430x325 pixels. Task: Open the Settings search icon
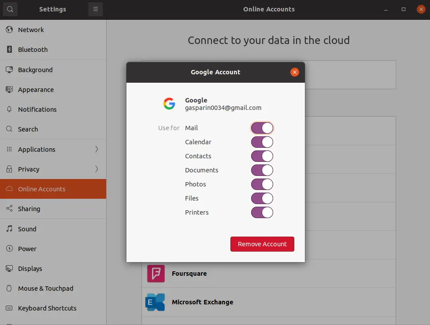[x=10, y=9]
